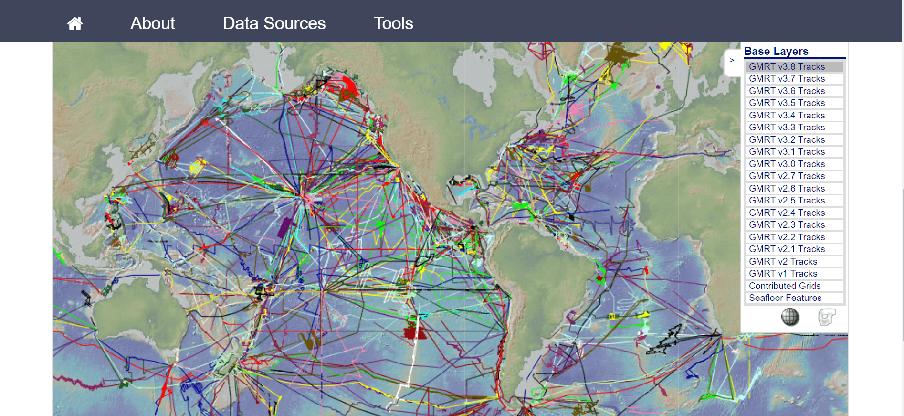Screen dimensions: 904x416
Task: Select the Contributed Grids layer
Action: pyautogui.click(x=785, y=286)
